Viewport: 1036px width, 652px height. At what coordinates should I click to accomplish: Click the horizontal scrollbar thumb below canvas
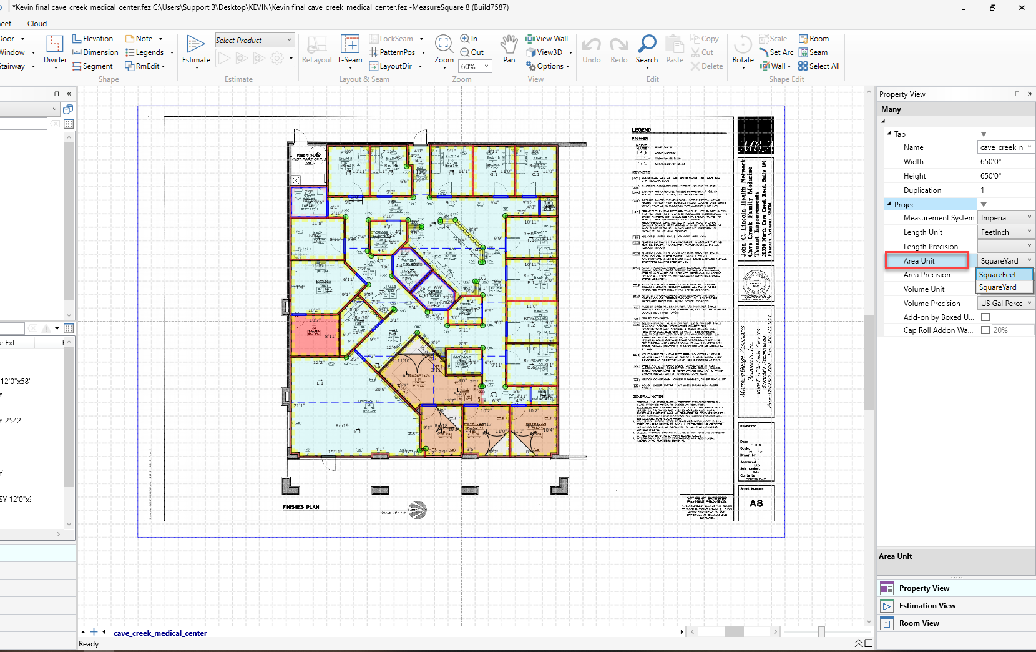click(734, 632)
